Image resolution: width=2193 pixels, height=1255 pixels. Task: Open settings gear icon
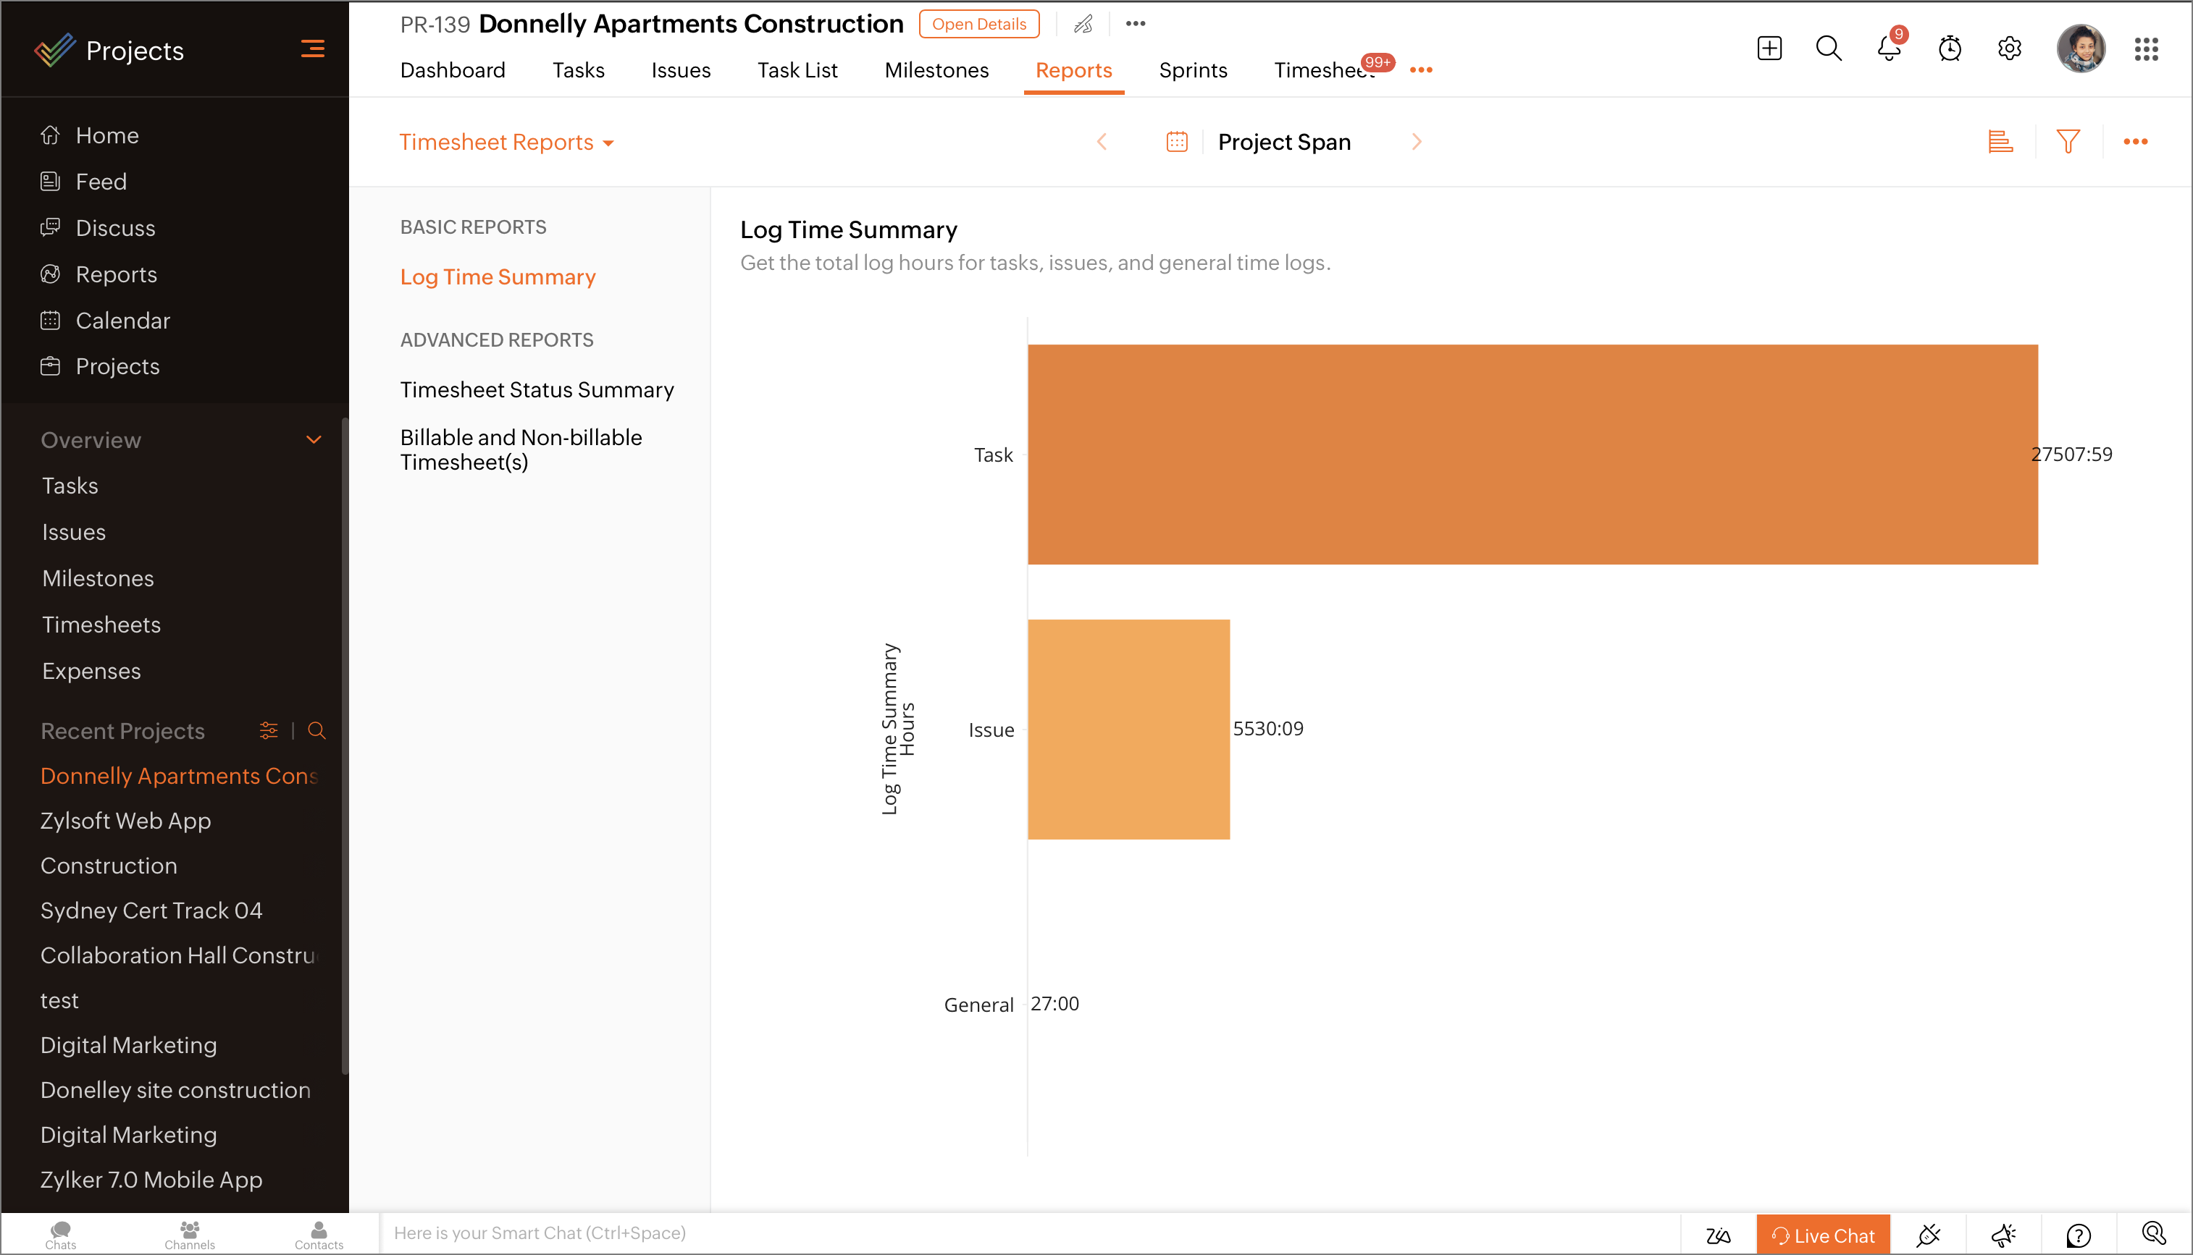click(2009, 49)
